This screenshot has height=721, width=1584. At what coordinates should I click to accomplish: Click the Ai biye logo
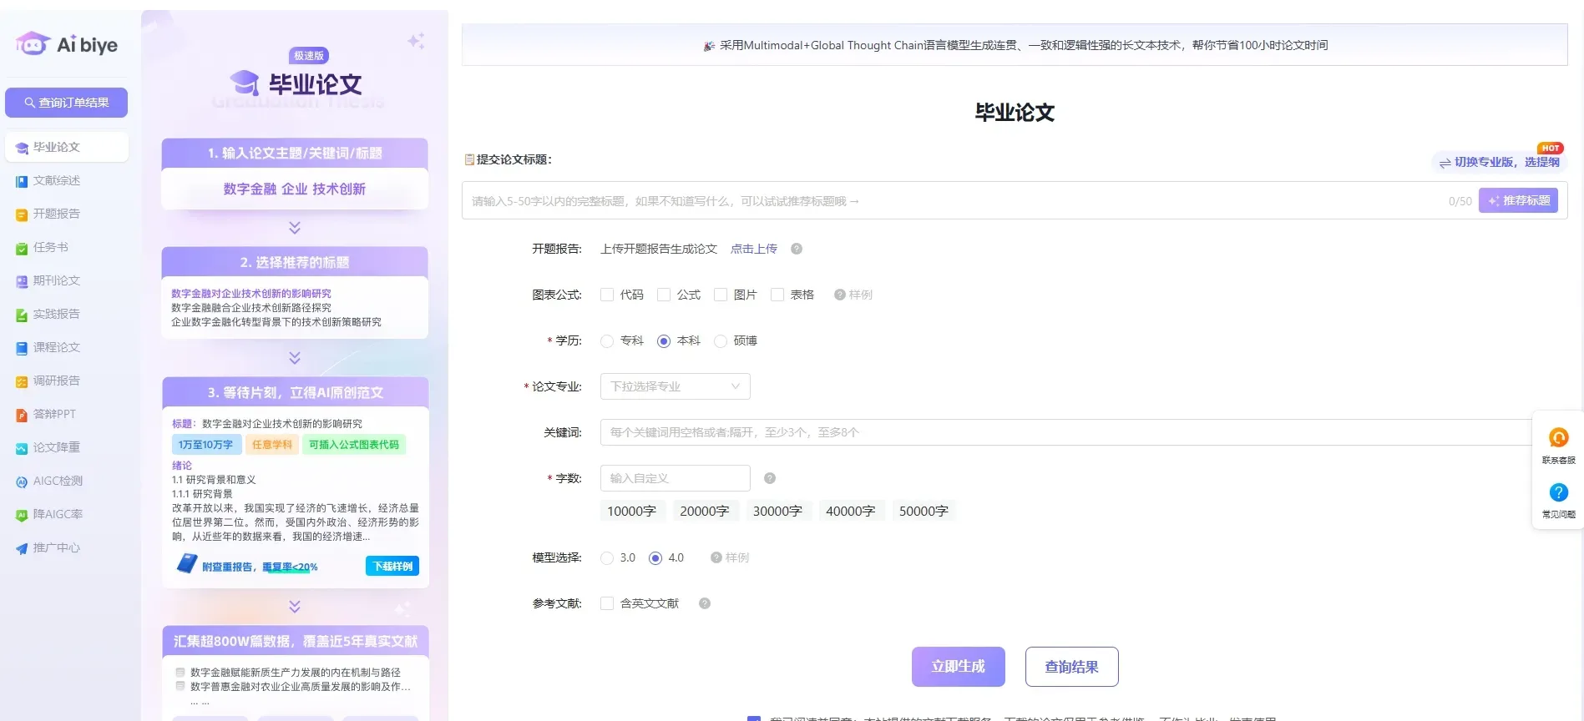click(67, 44)
